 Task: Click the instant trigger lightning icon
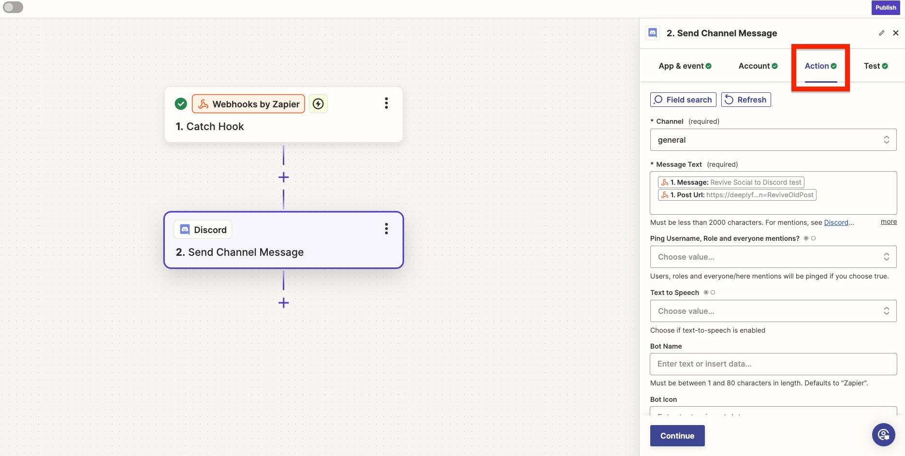[x=318, y=104]
